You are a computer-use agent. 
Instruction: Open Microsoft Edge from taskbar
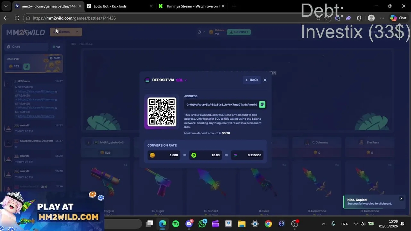click(163, 224)
